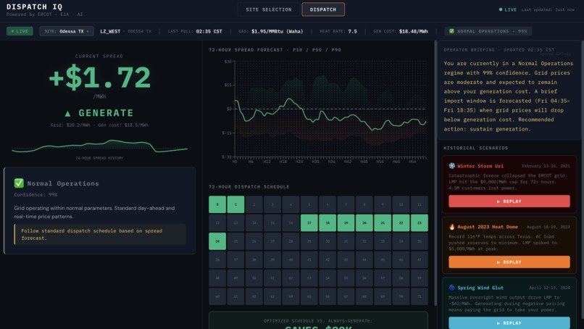Select hour 20 in dispatch schedule
This screenshot has width=584, height=329.
coord(364,222)
